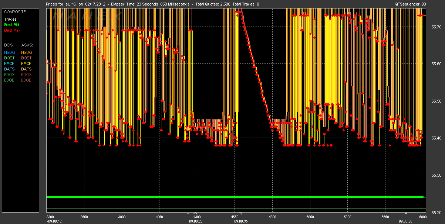Click the 55.60 price axis label

coord(437,64)
